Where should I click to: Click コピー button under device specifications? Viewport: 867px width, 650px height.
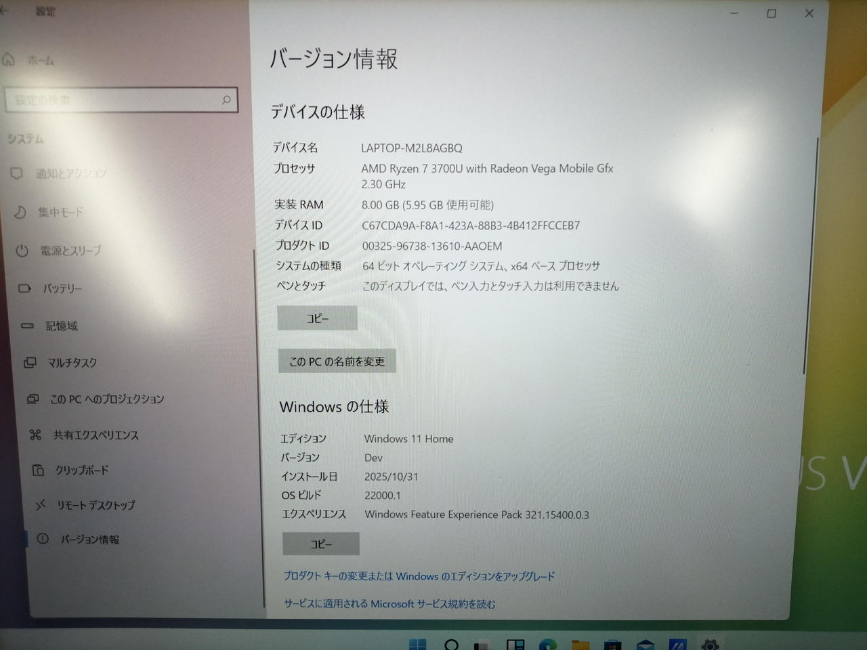(317, 318)
